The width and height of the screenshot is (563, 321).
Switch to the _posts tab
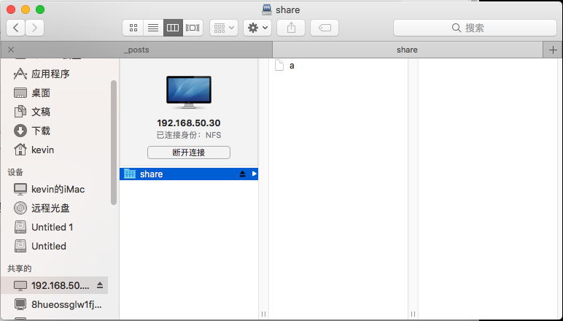(136, 50)
